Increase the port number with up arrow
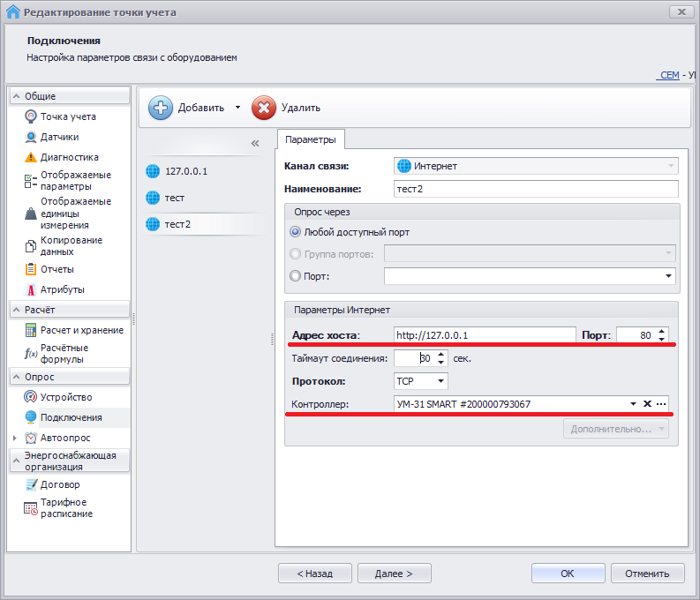 [x=662, y=331]
